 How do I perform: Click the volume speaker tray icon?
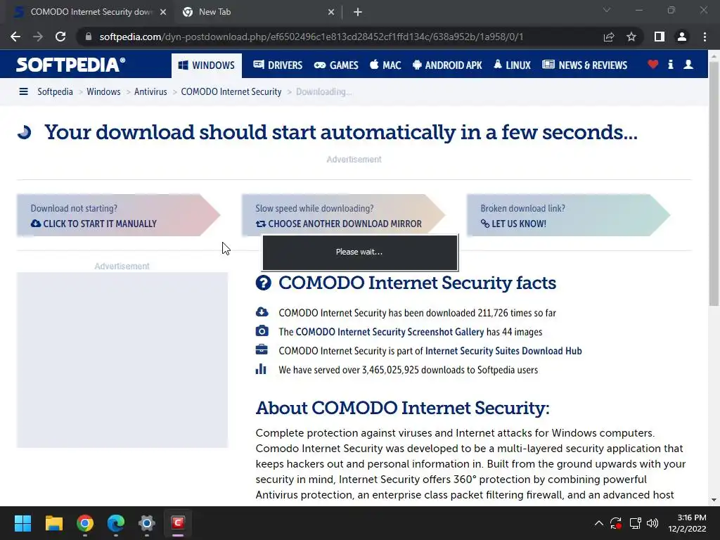[652, 523]
